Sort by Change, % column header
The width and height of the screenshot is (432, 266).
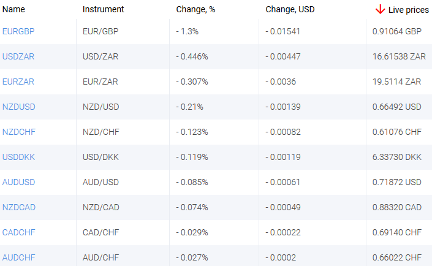196,10
